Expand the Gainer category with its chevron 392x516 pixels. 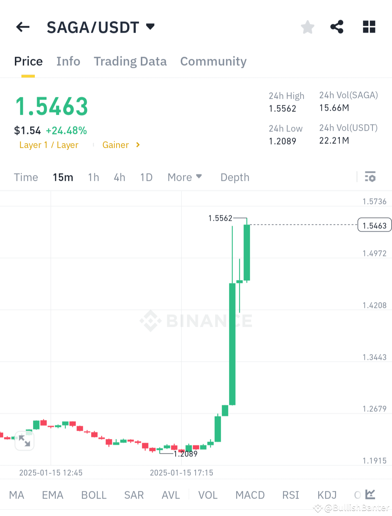pos(138,145)
